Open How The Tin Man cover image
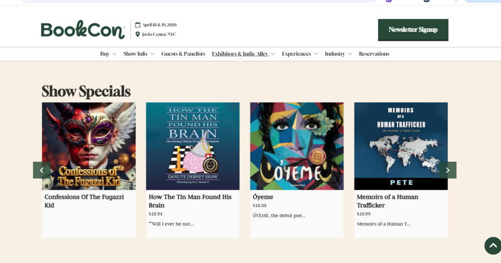Screen dimensions: 501x263 (x=193, y=146)
